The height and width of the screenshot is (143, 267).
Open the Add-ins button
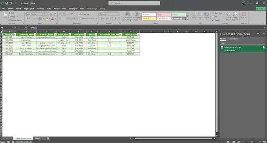tap(244, 15)
